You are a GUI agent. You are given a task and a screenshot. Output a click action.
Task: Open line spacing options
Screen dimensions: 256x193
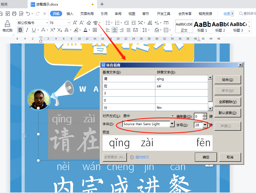pyautogui.click(x=145, y=30)
